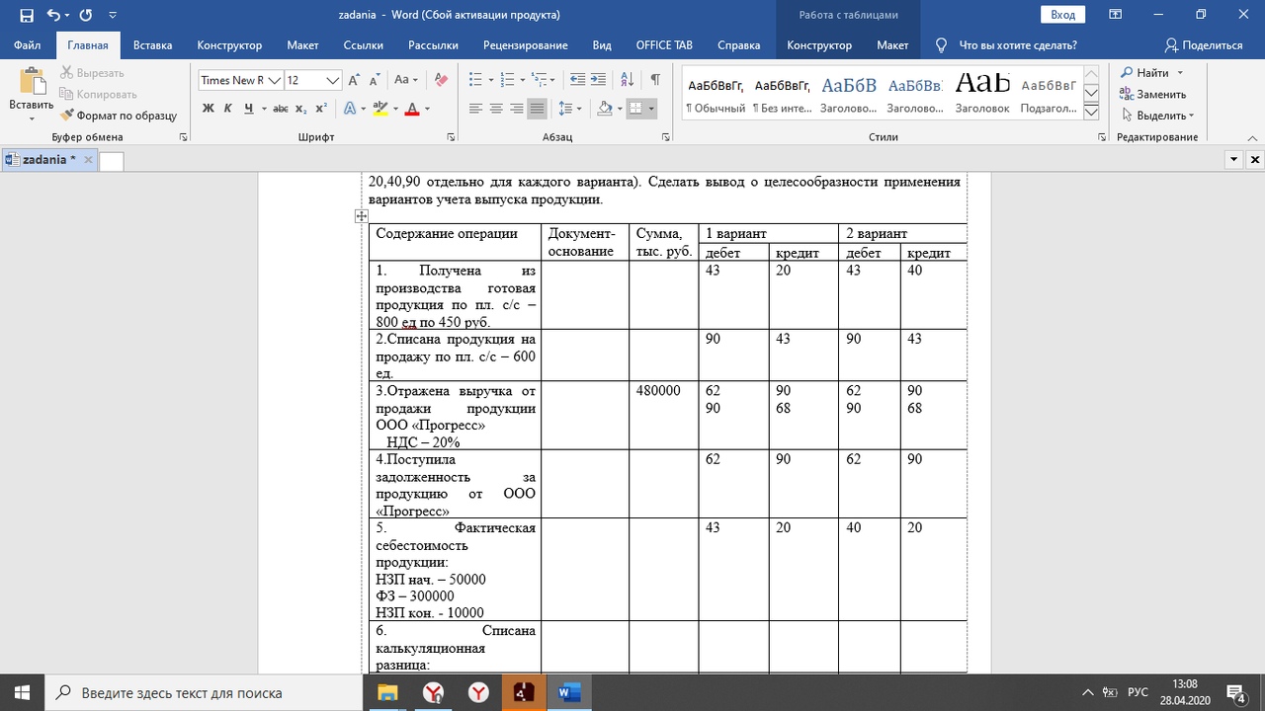Click Поделиться share button
The image size is (1265, 711).
(1203, 45)
